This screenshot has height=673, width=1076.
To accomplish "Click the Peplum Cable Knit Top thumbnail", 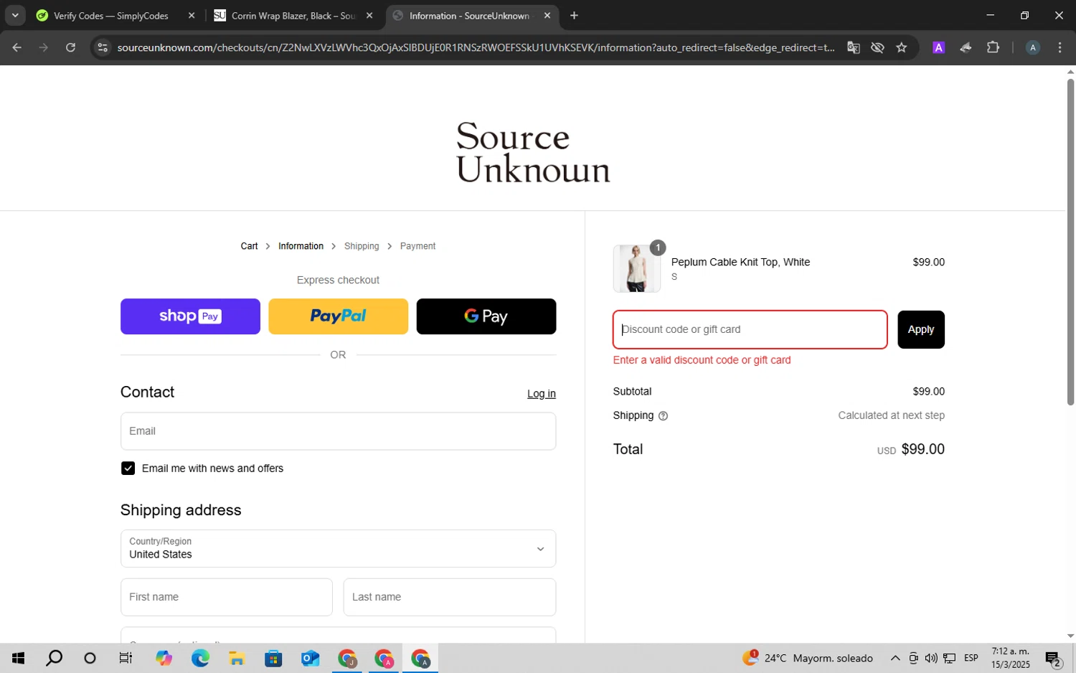I will [636, 268].
